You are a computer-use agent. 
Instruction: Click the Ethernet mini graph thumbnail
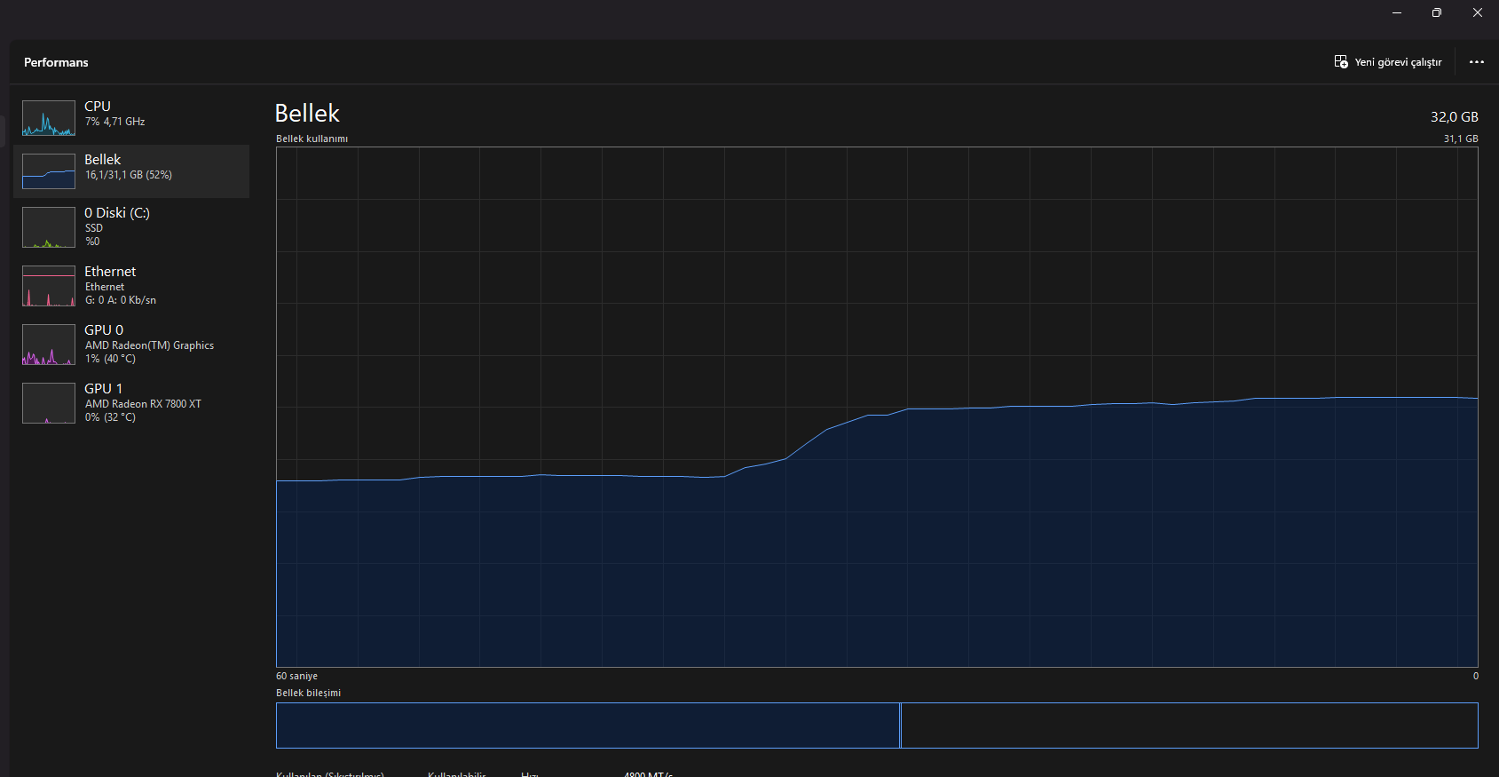tap(49, 286)
